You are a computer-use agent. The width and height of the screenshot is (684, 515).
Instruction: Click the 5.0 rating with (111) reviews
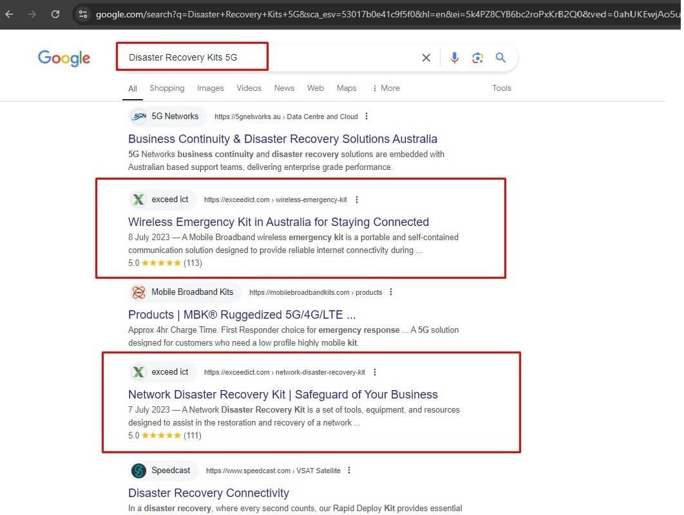tap(164, 436)
